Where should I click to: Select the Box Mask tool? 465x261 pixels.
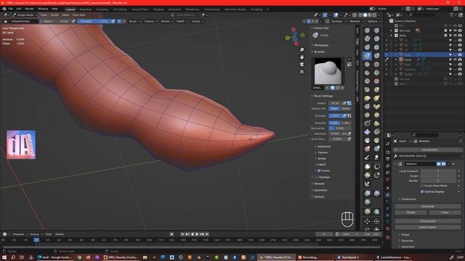point(367,167)
